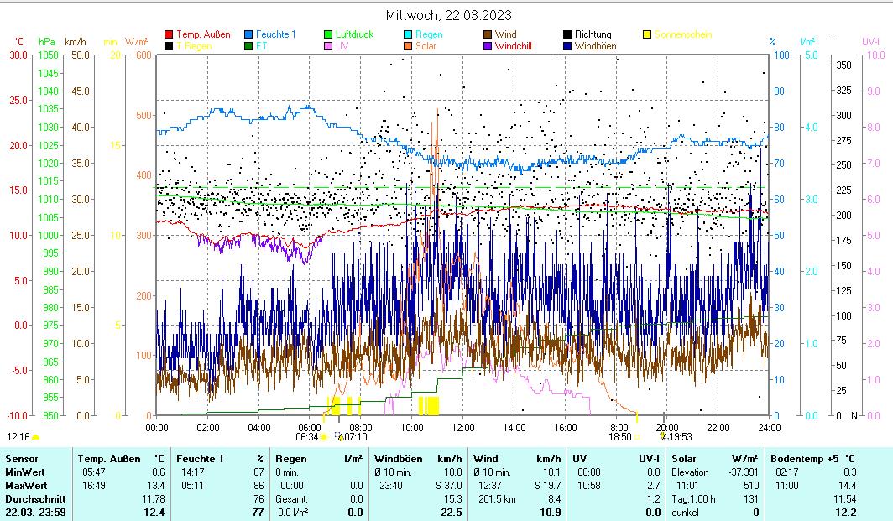
Task: Click the Elevation value -37.391
Action: click(x=744, y=472)
